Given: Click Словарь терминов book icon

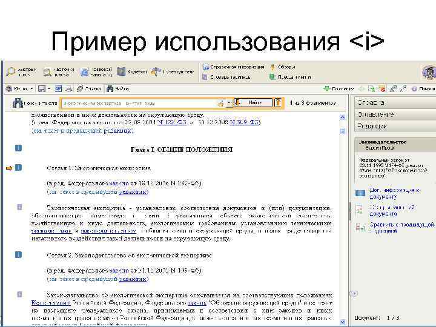Looking at the screenshot, I should pos(205,77).
